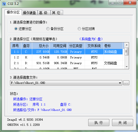Click the 可用空间 column header

pyautogui.click(x=58, y=46)
